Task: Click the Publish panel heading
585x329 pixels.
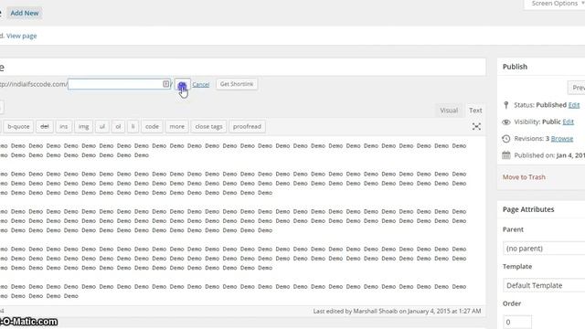Action: click(515, 67)
